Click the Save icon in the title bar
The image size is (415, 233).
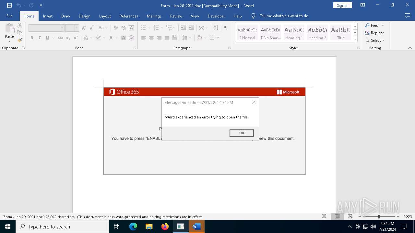coord(9,6)
